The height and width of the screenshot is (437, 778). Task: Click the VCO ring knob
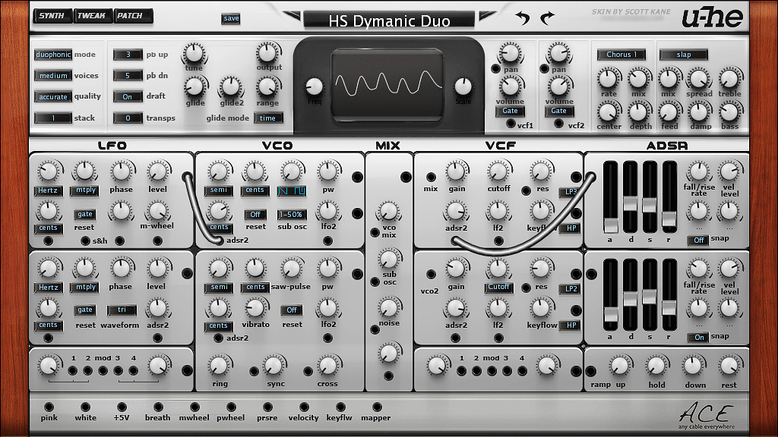219,366
